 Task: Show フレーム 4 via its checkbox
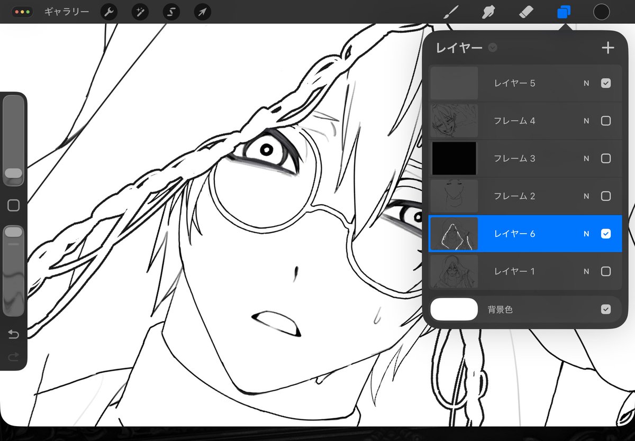606,121
